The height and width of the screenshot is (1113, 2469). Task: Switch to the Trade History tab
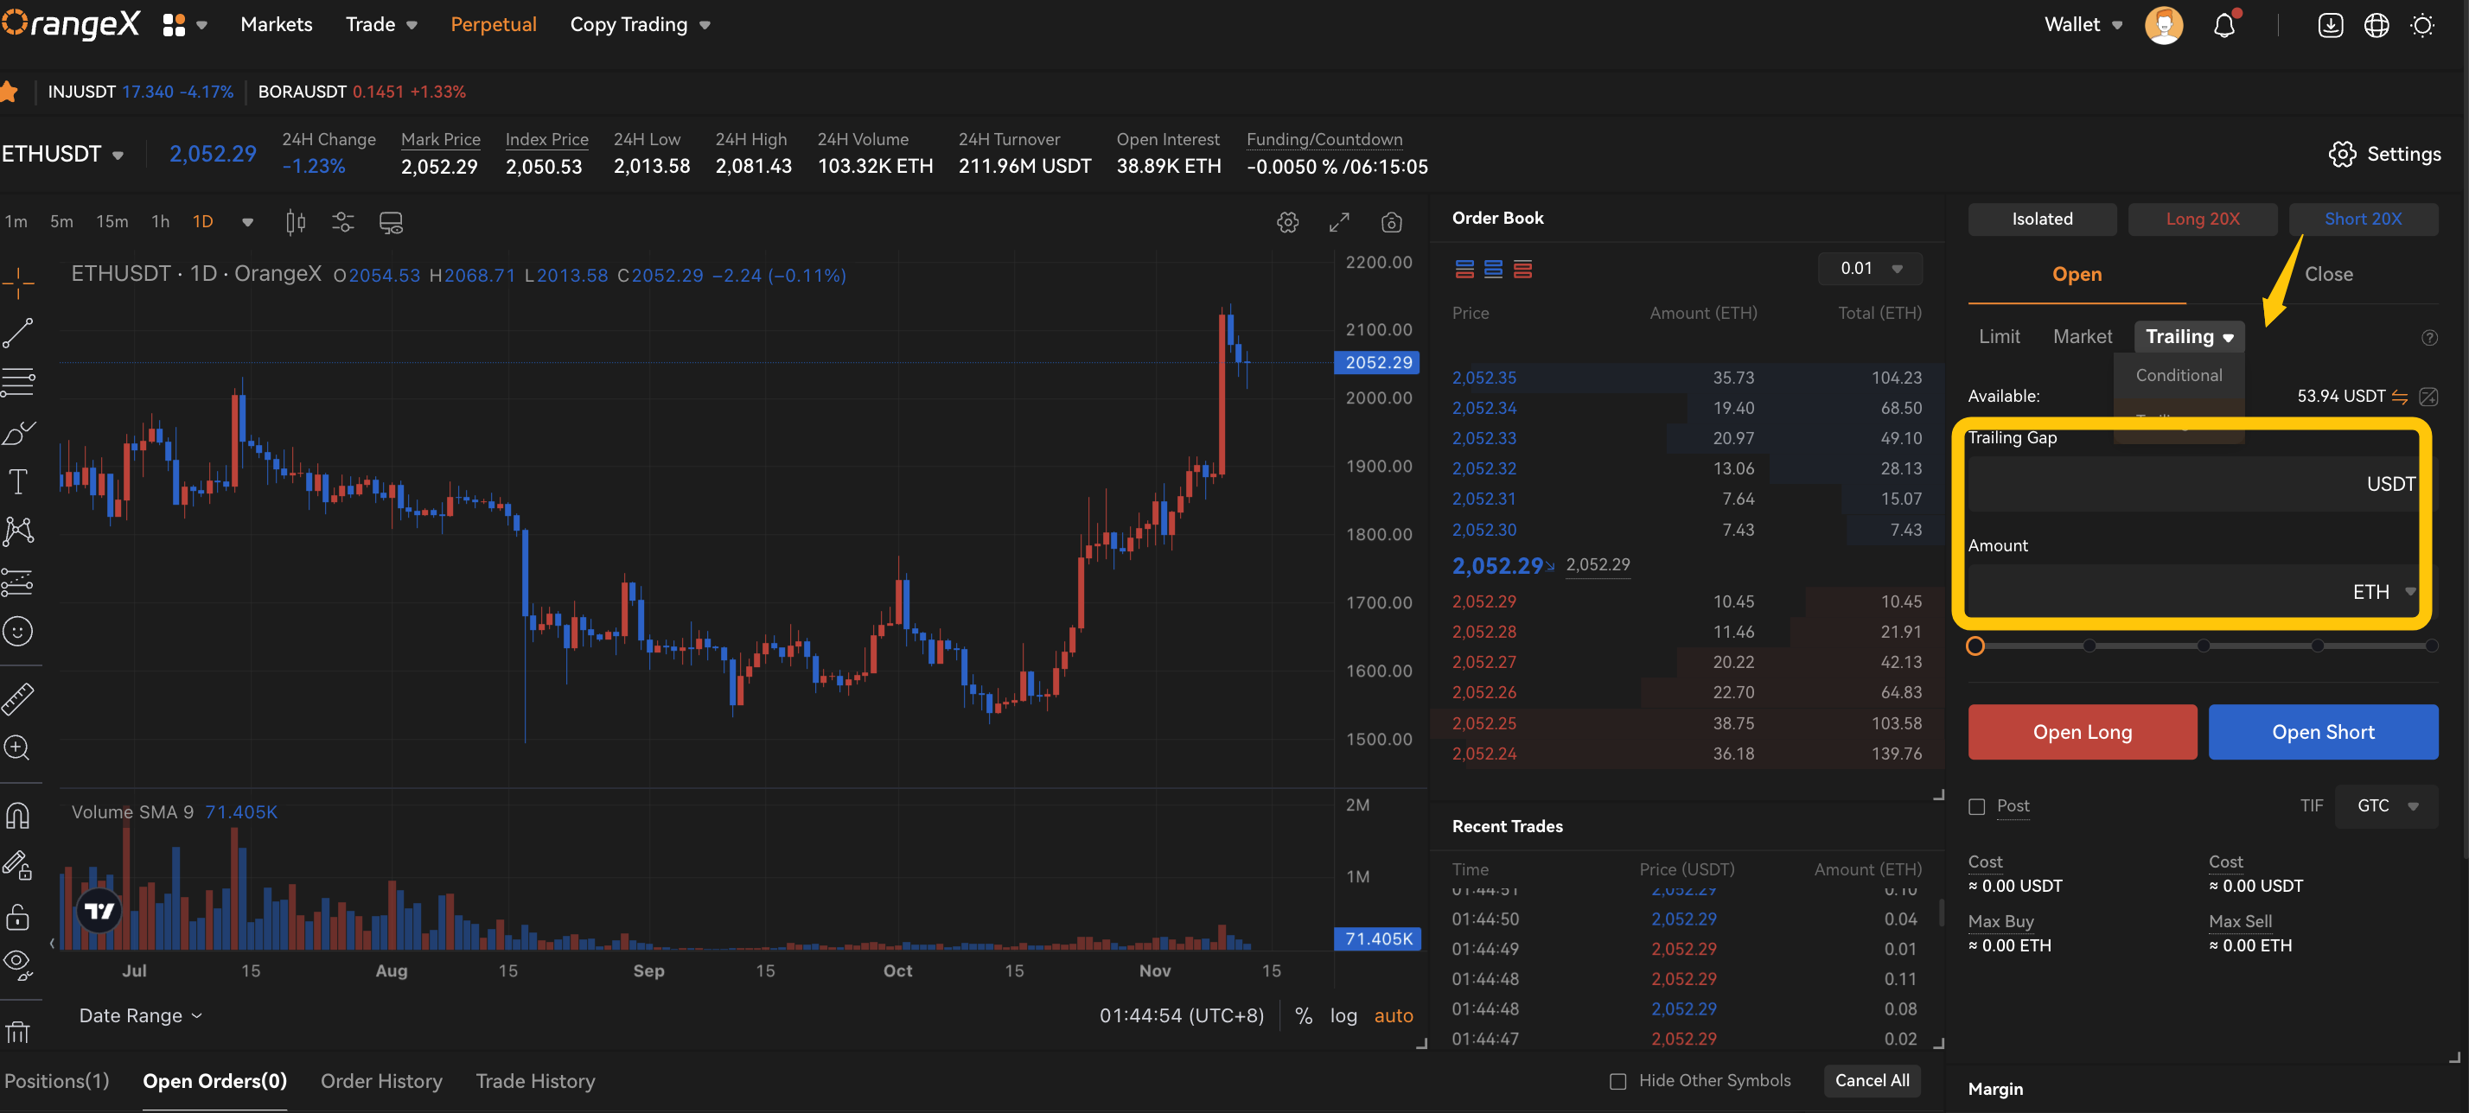pos(536,1081)
